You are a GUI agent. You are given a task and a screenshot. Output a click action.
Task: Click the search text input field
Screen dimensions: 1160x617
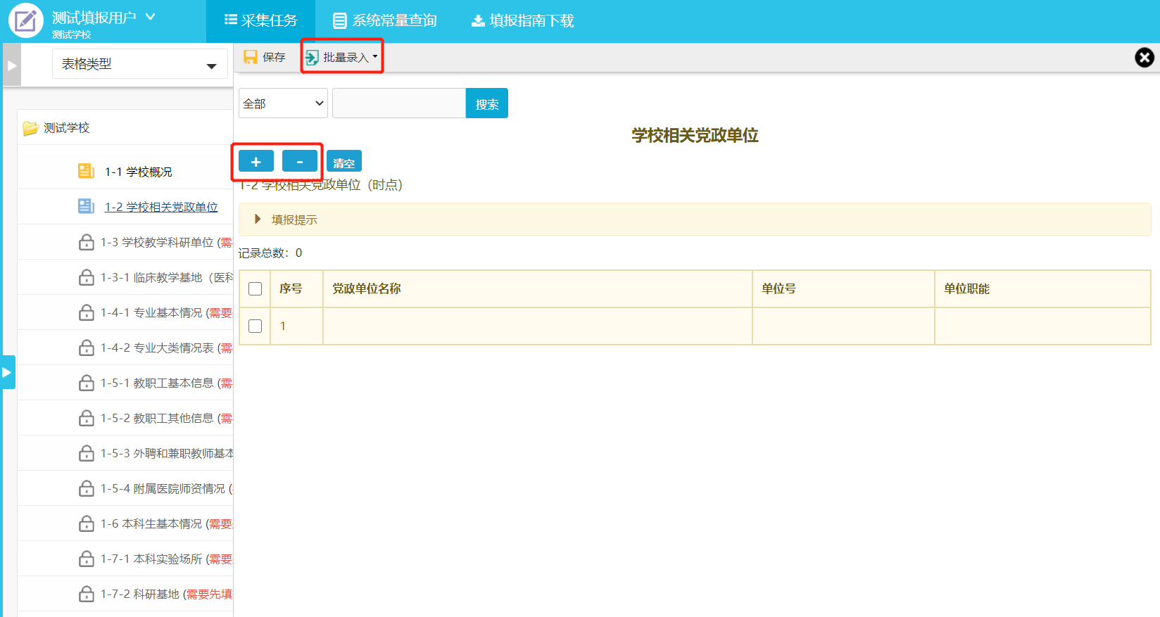[398, 103]
